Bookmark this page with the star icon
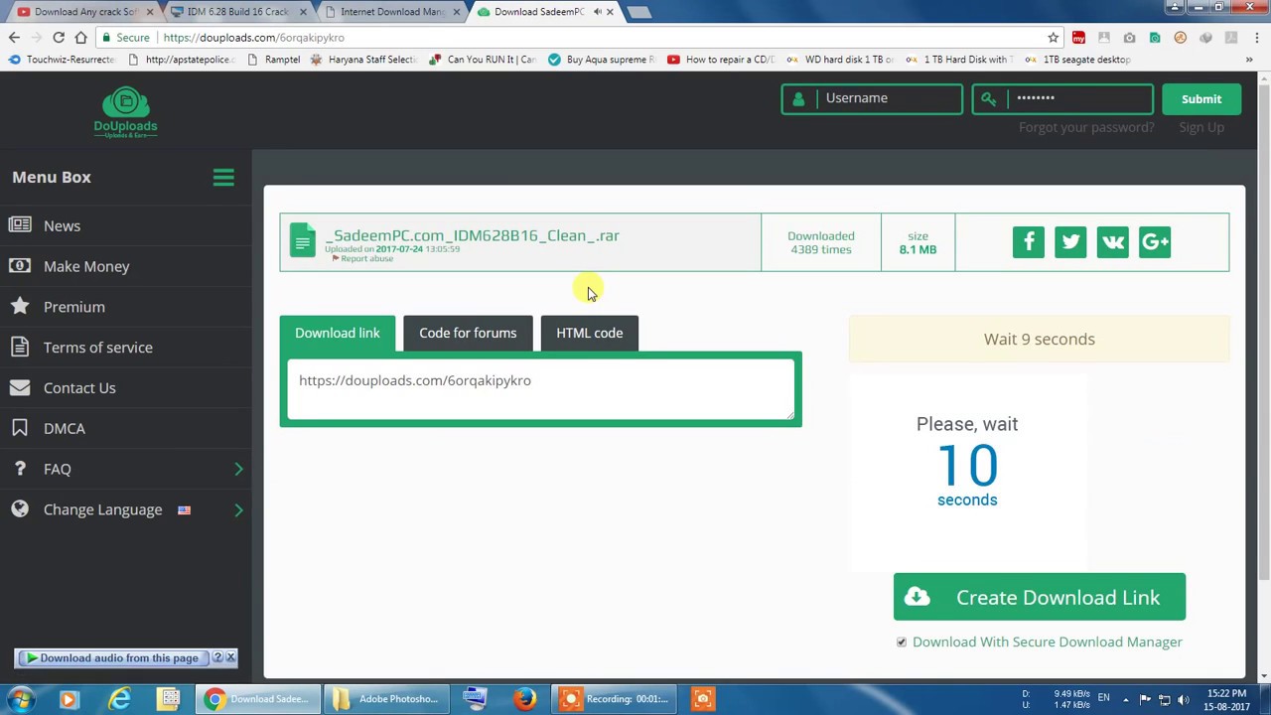 tap(1053, 38)
